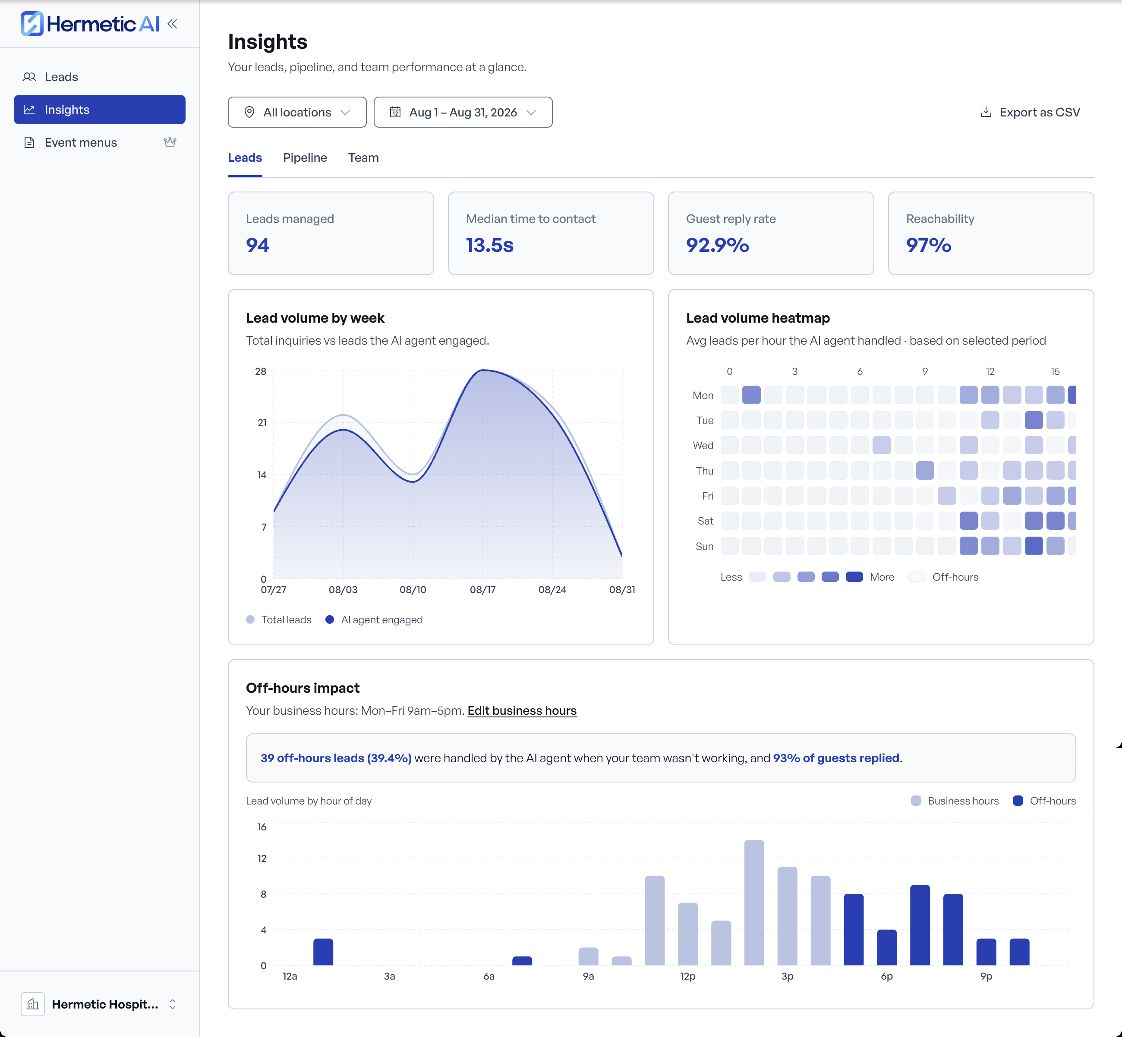Click the Insights chart icon in sidebar
This screenshot has height=1037, width=1122.
coord(29,110)
